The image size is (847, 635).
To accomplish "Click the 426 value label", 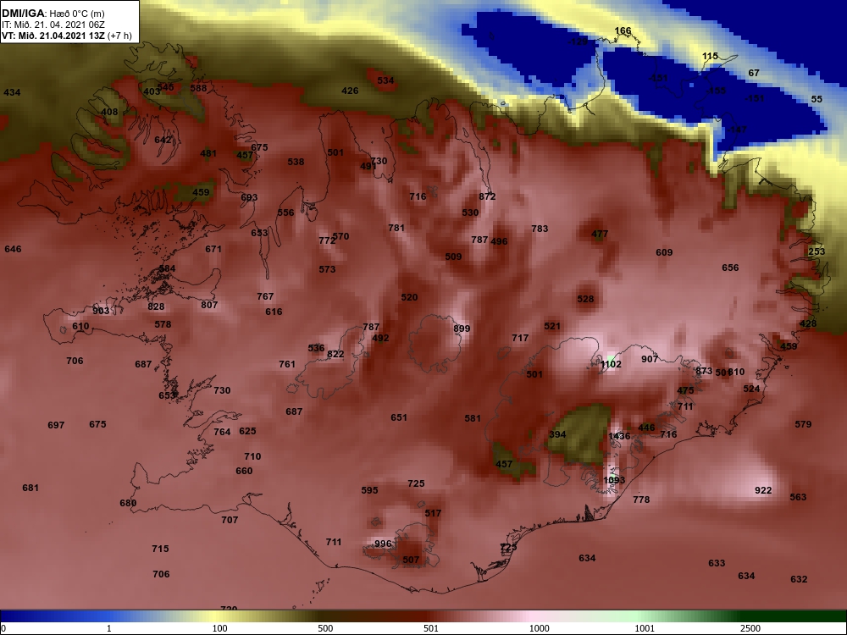I will click(x=350, y=91).
